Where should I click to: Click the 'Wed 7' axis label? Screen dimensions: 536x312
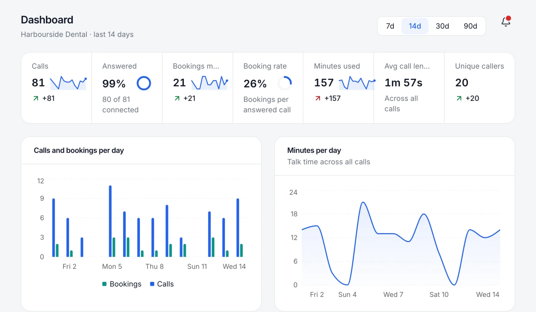click(x=393, y=295)
